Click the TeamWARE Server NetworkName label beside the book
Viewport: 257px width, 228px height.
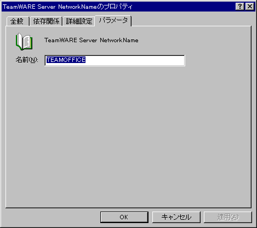[92, 40]
